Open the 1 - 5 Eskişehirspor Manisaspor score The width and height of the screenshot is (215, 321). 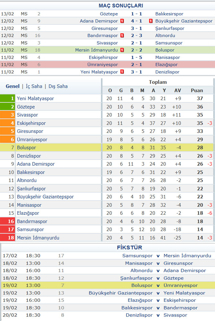point(136,57)
